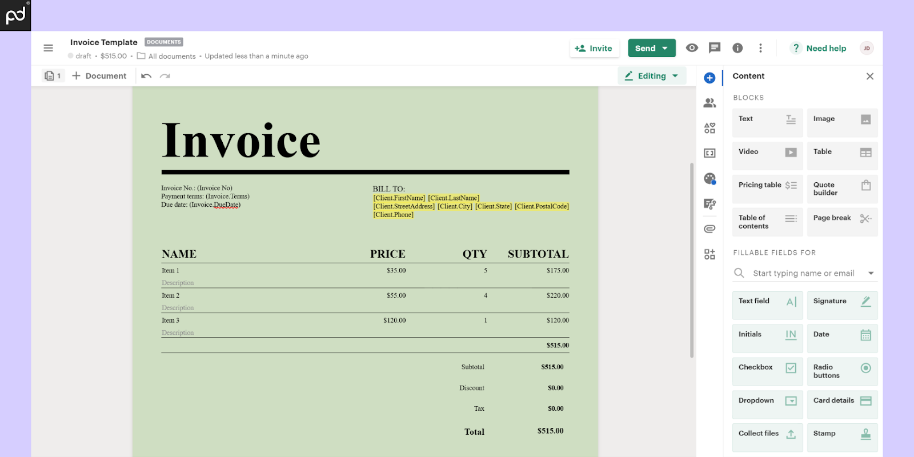
Task: Click the Item 3 name cell
Action: [170, 320]
